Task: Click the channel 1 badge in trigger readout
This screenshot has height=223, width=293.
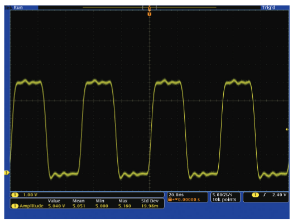Action: coord(255,195)
